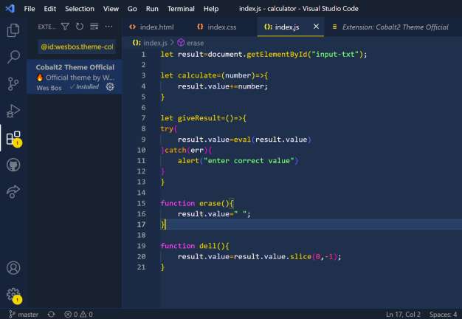Open the File menu

point(30,9)
